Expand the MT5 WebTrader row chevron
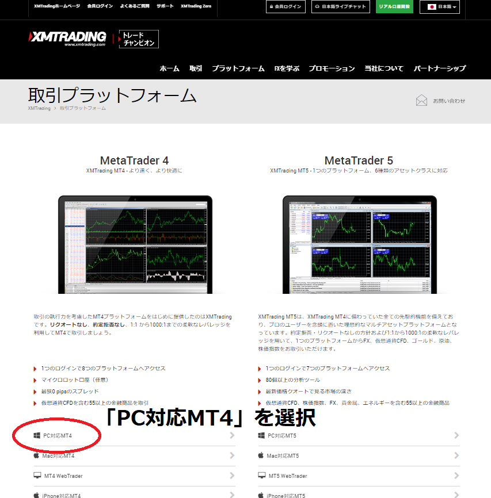Viewport: 491px width, 498px height. pos(456,476)
